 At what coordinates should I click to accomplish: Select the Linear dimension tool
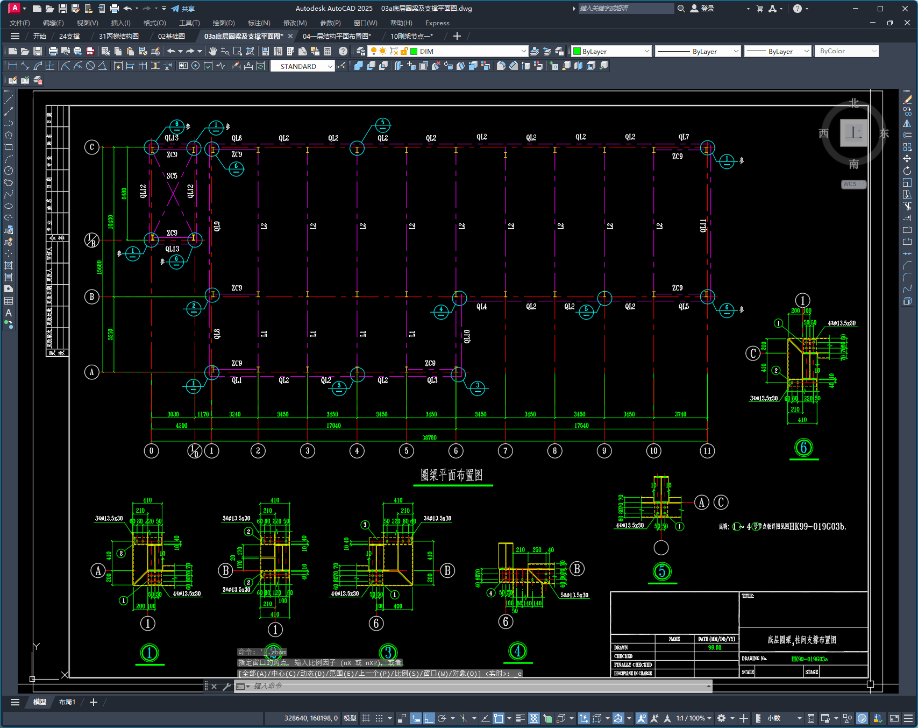point(13,66)
